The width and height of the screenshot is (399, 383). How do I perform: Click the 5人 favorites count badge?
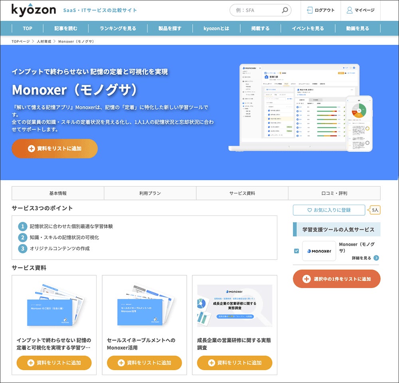pyautogui.click(x=374, y=210)
